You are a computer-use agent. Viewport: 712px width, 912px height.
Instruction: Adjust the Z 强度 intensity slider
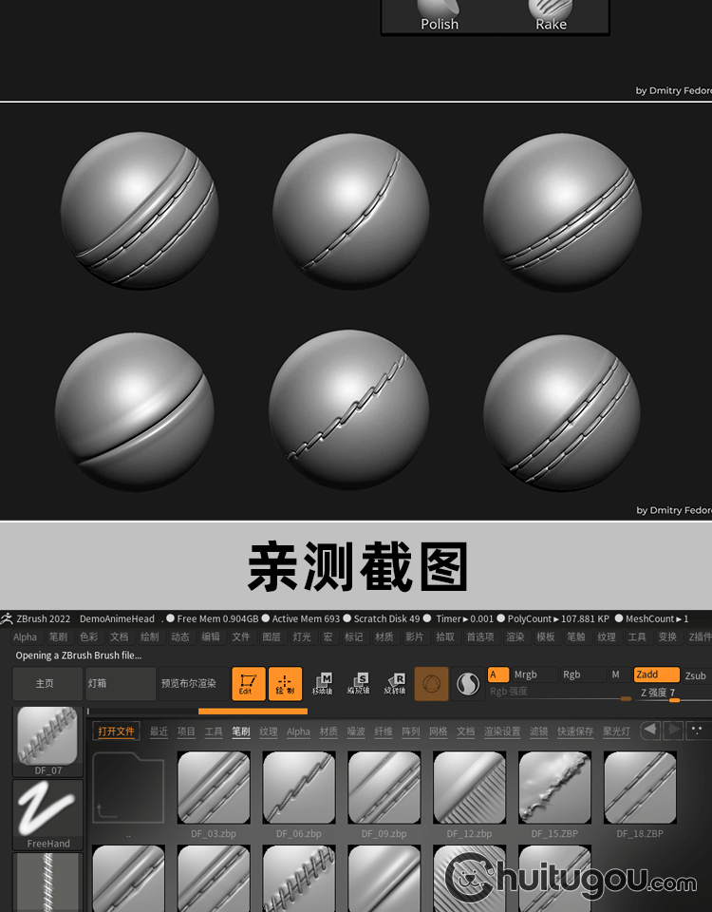(674, 693)
